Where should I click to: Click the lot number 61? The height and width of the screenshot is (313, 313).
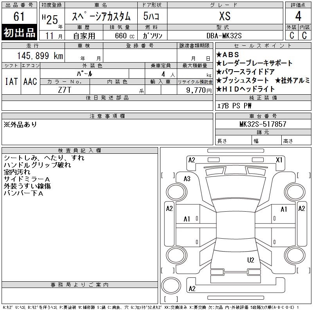pos(19,16)
